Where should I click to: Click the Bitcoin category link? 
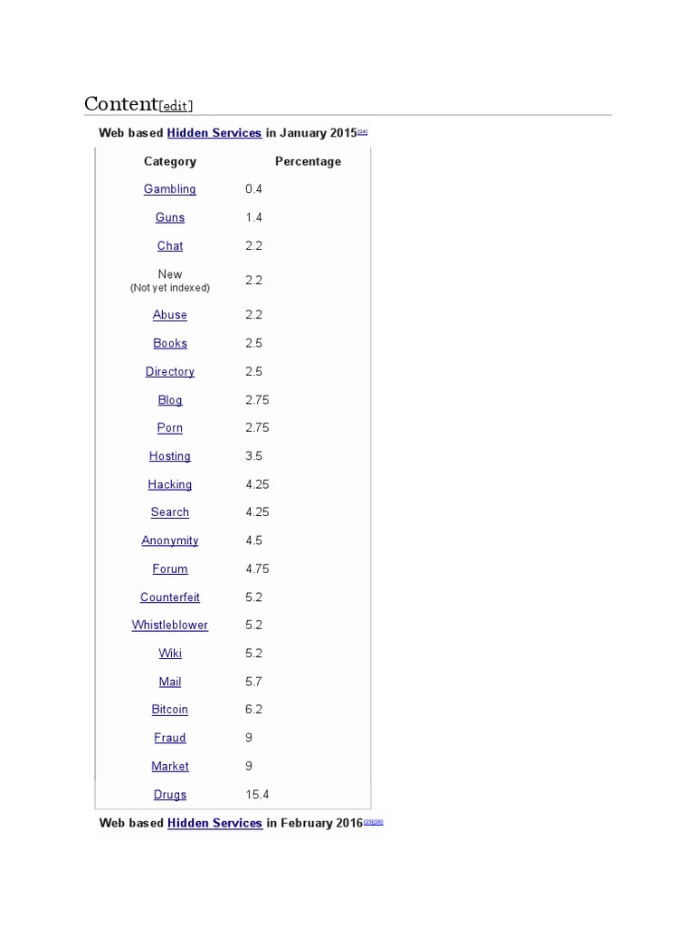170,710
